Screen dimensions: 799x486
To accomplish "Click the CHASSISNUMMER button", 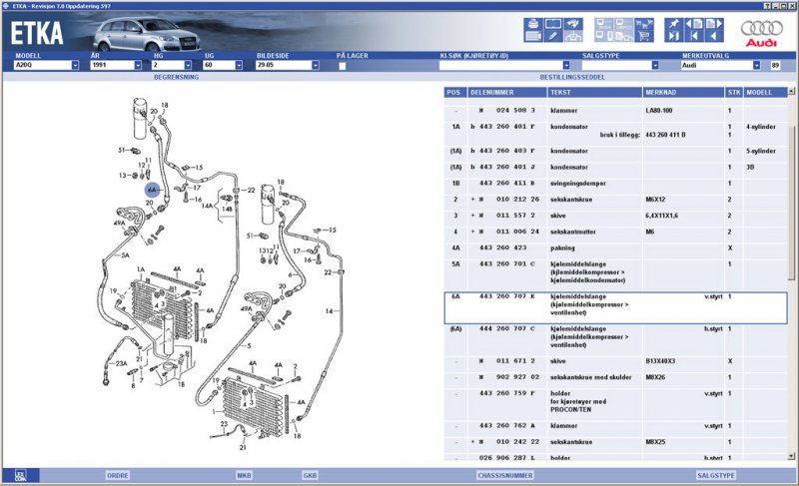I will 506,476.
